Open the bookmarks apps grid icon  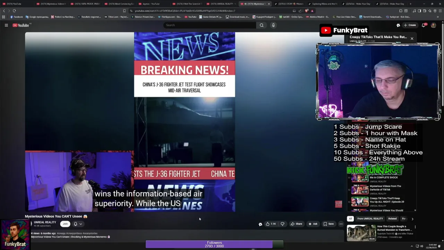click(4, 17)
